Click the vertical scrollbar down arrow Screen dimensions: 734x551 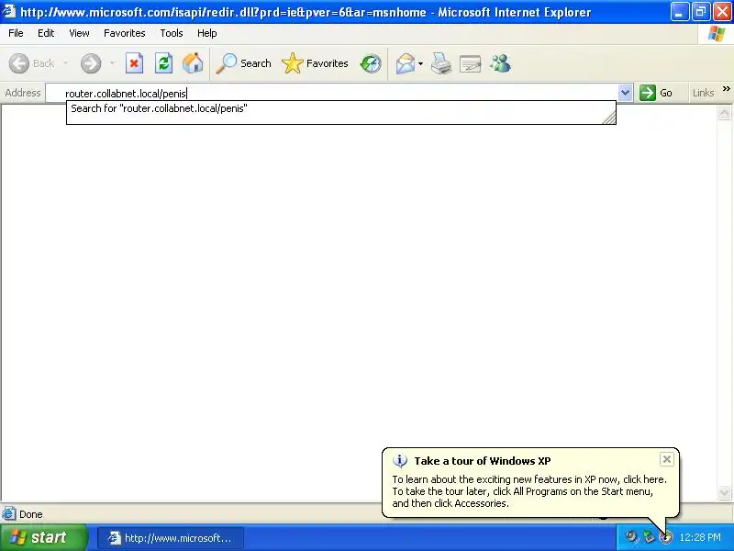[x=724, y=492]
